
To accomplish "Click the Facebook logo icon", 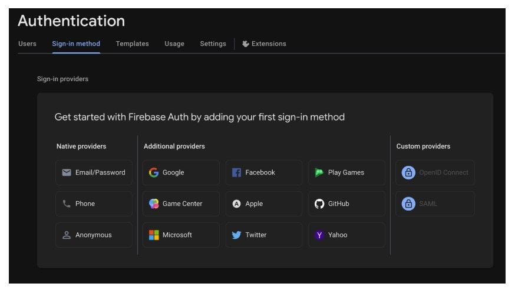I will pos(236,172).
